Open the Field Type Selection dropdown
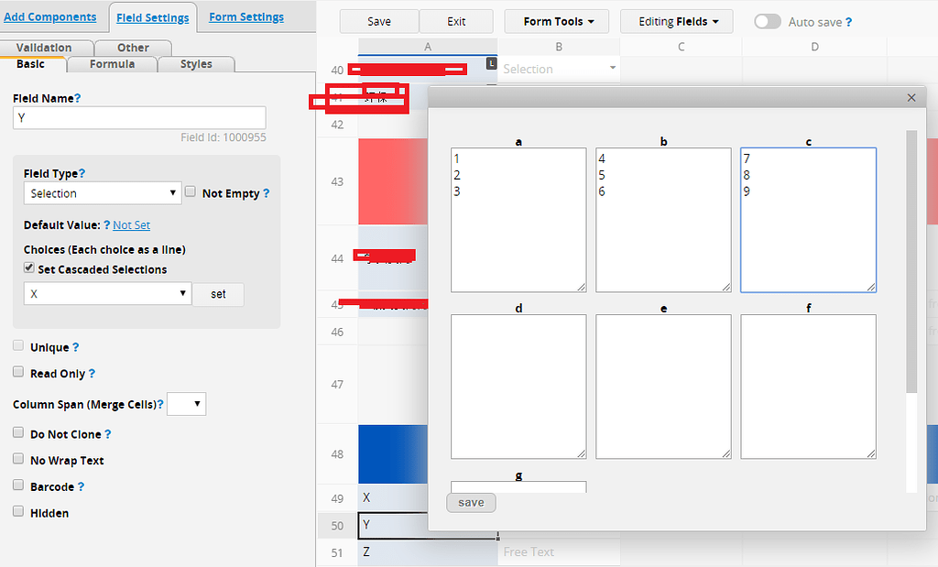Image resolution: width=938 pixels, height=567 pixels. [102, 192]
